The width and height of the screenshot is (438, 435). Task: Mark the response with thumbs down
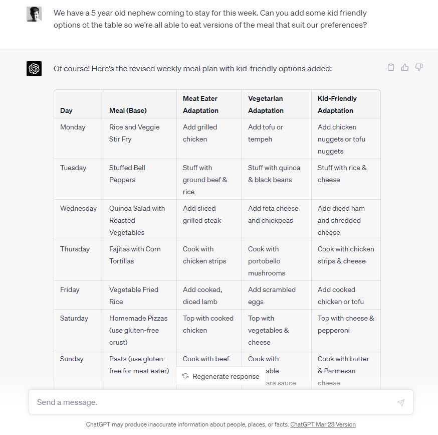coord(419,67)
